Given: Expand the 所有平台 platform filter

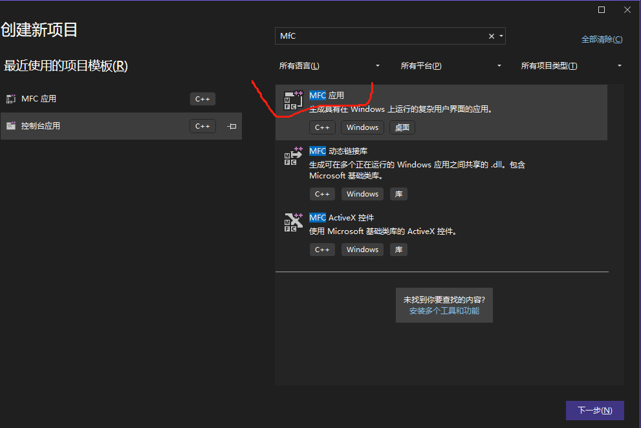Looking at the screenshot, I should 451,66.
